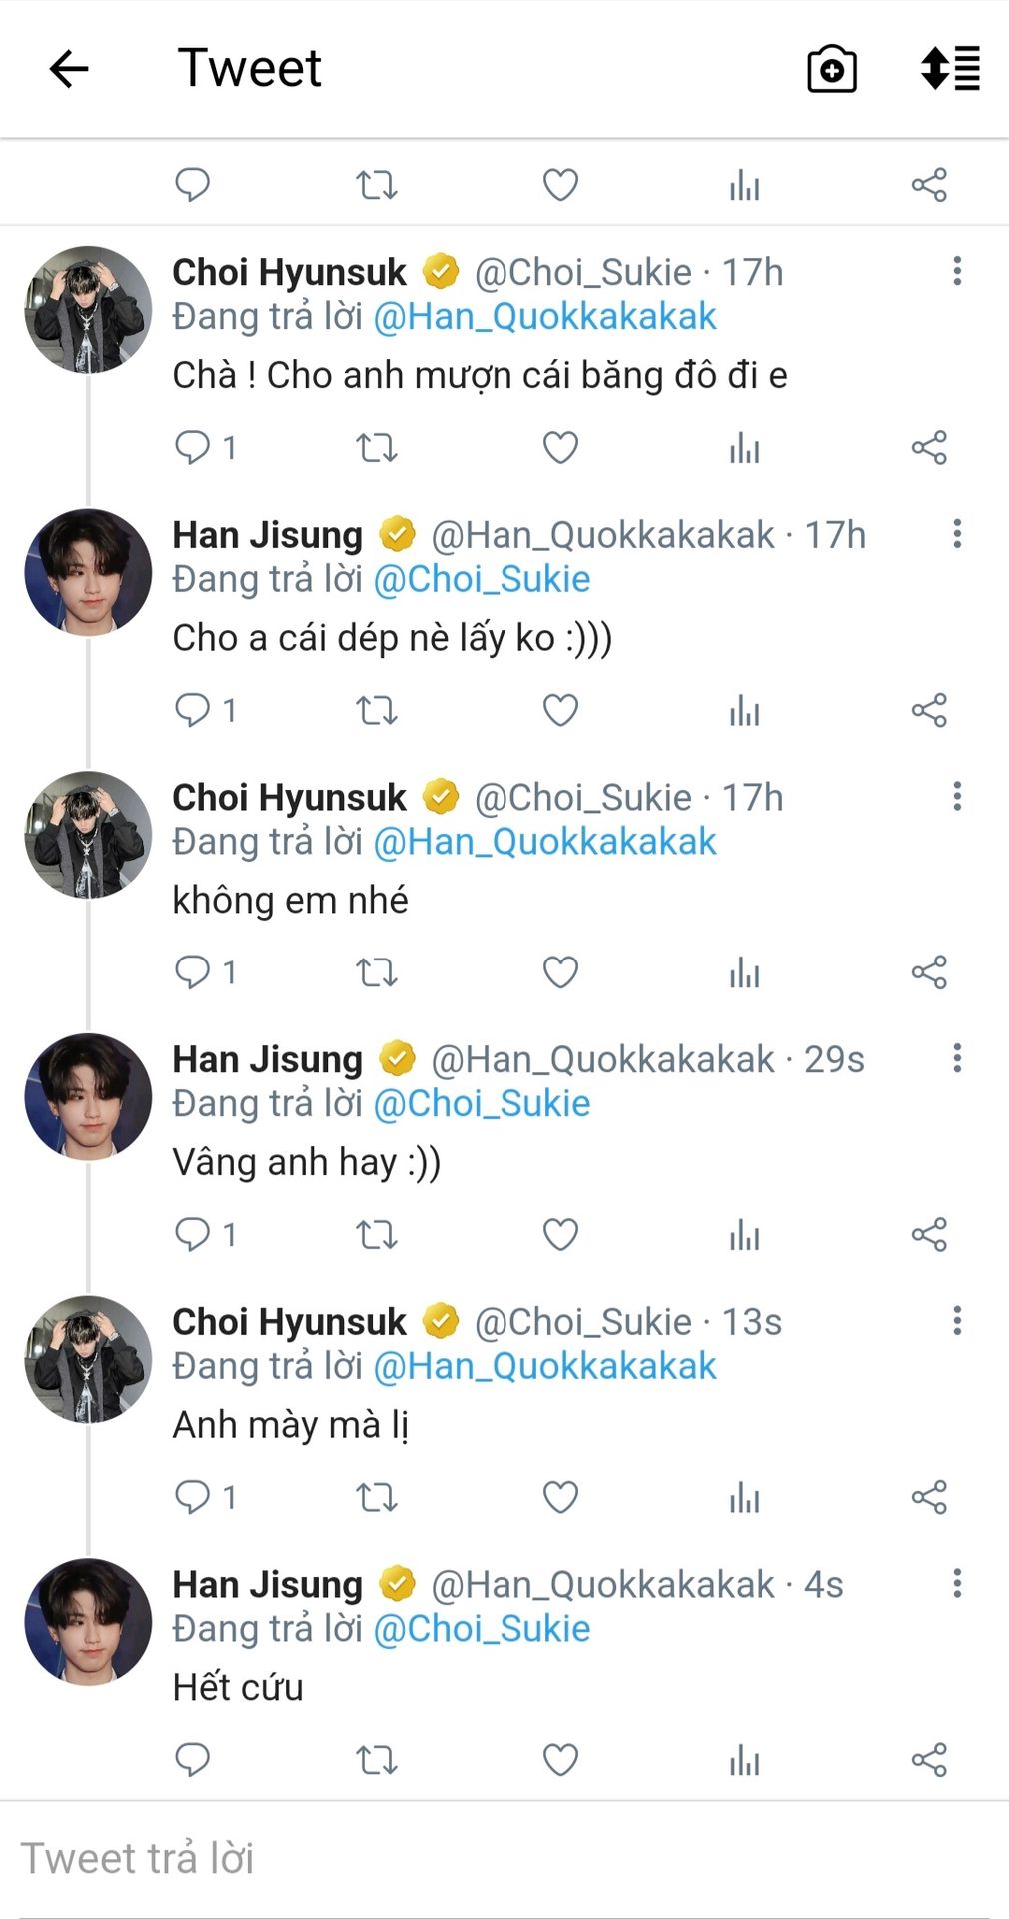Tap Han Jisung's avatar on "Vâng anh hay" tweet
1009x1919 pixels.
[88, 1097]
